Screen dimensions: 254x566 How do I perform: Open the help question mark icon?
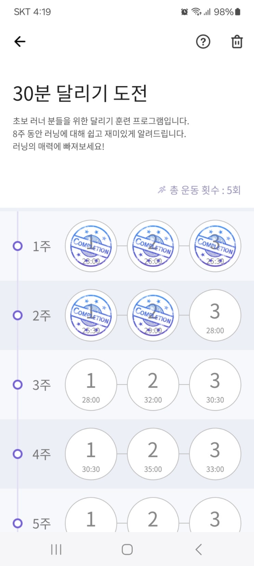[203, 42]
